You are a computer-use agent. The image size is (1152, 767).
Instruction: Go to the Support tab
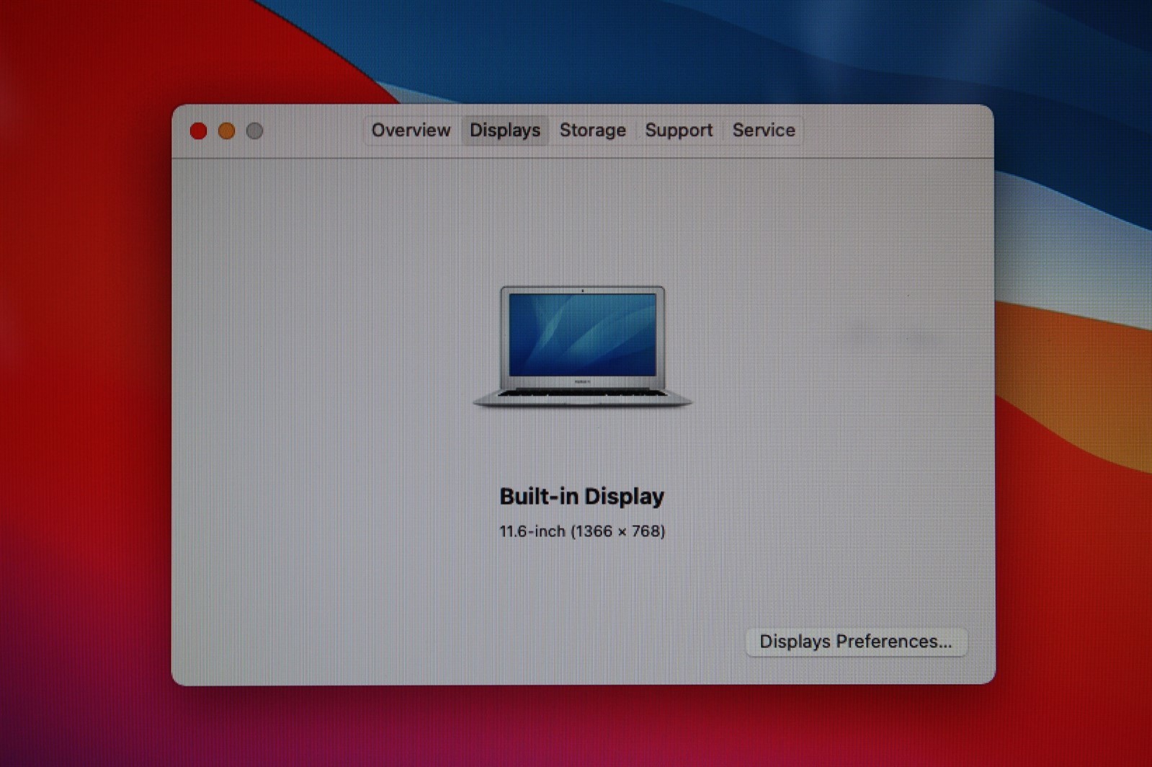pyautogui.click(x=679, y=130)
